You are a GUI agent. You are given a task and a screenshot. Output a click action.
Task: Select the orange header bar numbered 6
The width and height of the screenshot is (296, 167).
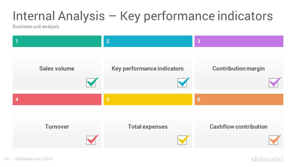pyautogui.click(x=239, y=99)
